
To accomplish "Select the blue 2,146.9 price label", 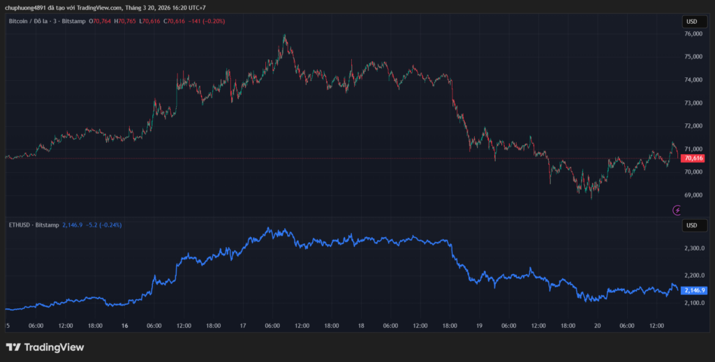I will [x=695, y=290].
